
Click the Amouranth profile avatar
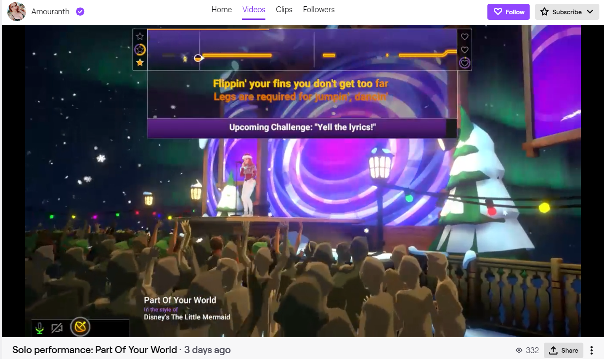pos(17,11)
